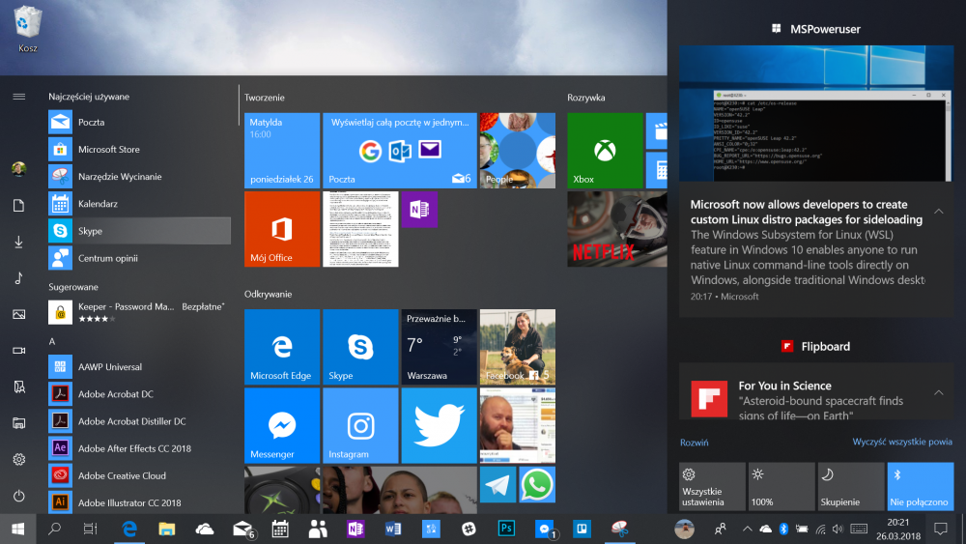Change brightness with 100% quick action
The image size is (966, 544).
pos(781,486)
